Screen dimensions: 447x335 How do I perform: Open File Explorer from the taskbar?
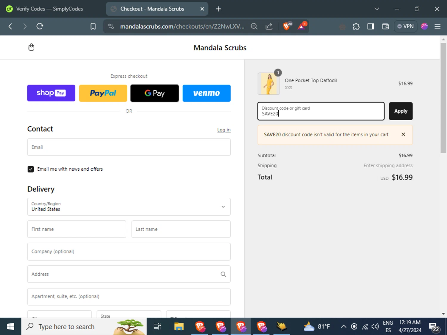point(179,327)
